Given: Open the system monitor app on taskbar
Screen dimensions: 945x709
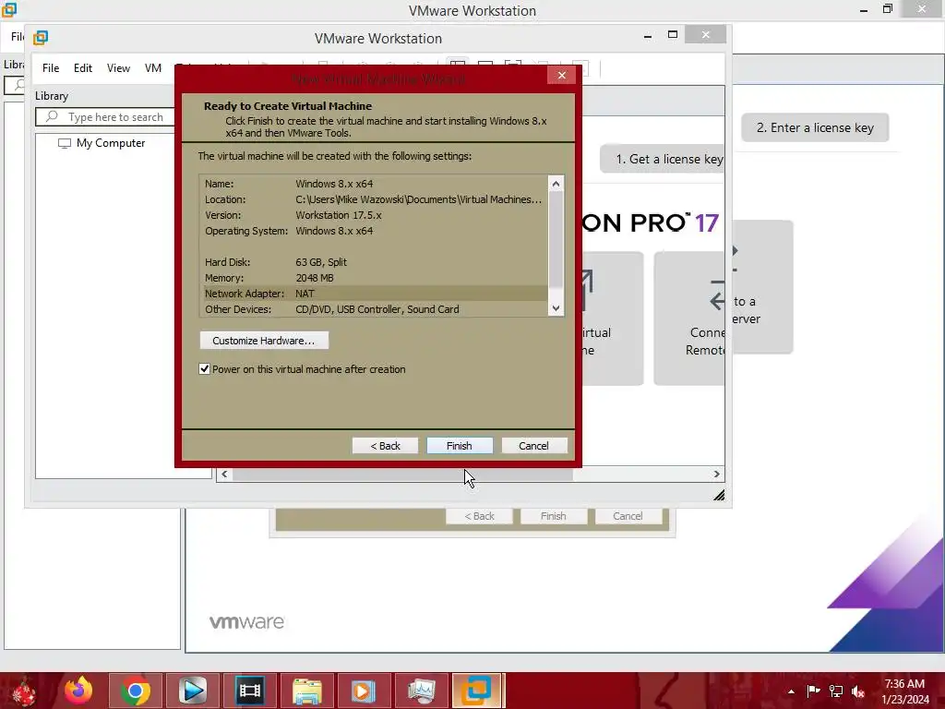Looking at the screenshot, I should 421,691.
